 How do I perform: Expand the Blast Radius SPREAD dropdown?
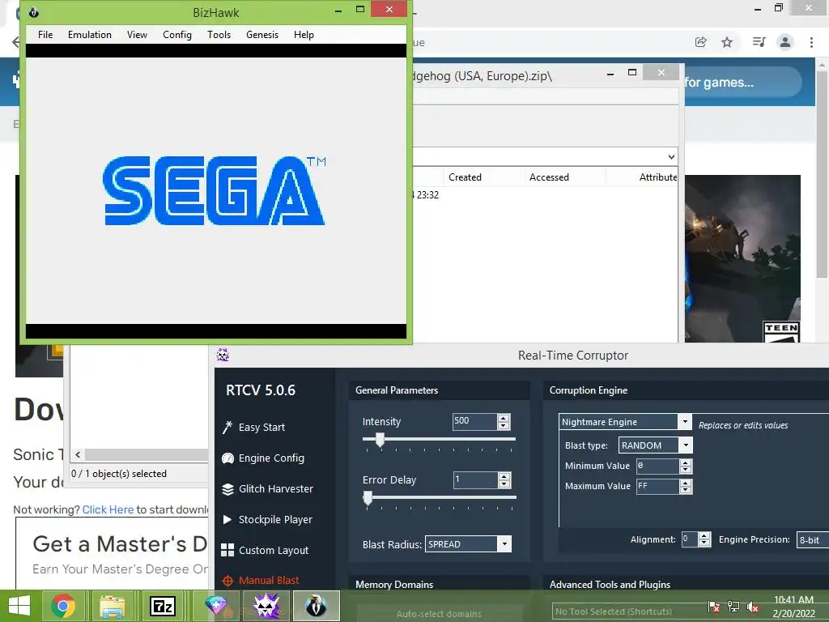coord(505,543)
